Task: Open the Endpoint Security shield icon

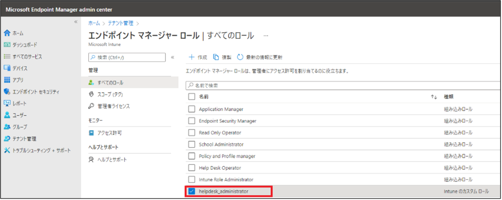Action: point(7,91)
